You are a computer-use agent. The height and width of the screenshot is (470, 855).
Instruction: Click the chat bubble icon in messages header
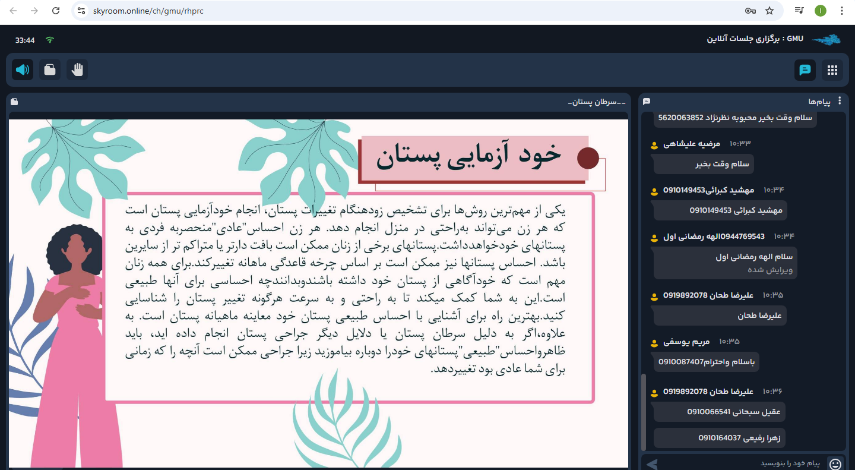point(647,101)
